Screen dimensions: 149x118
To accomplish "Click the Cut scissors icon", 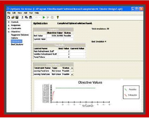I will click(22, 17).
